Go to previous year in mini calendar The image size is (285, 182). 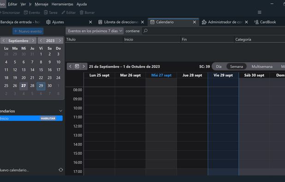[41, 41]
